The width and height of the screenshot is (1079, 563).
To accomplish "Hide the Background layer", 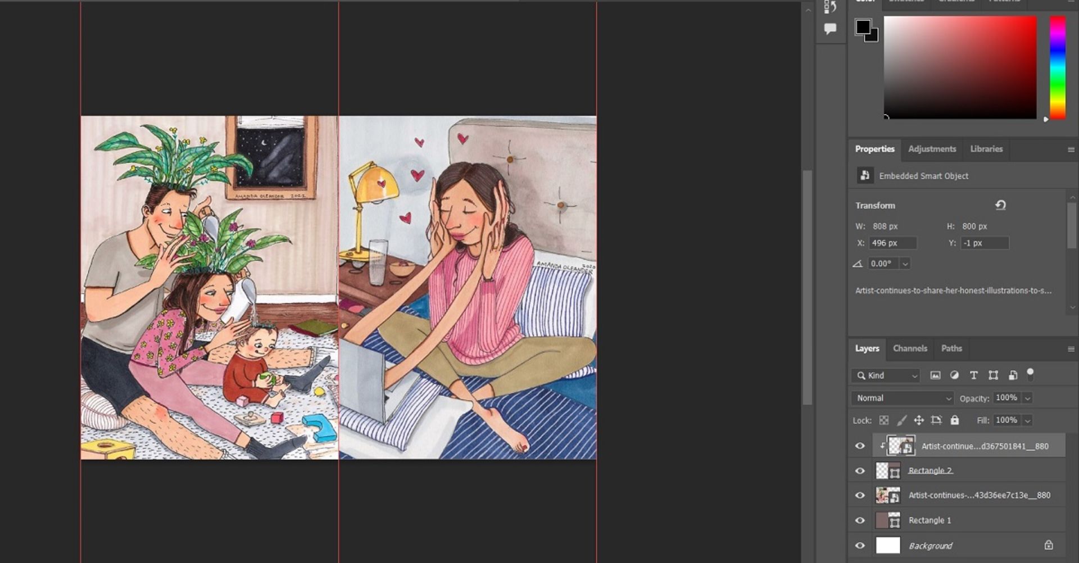I will click(860, 546).
